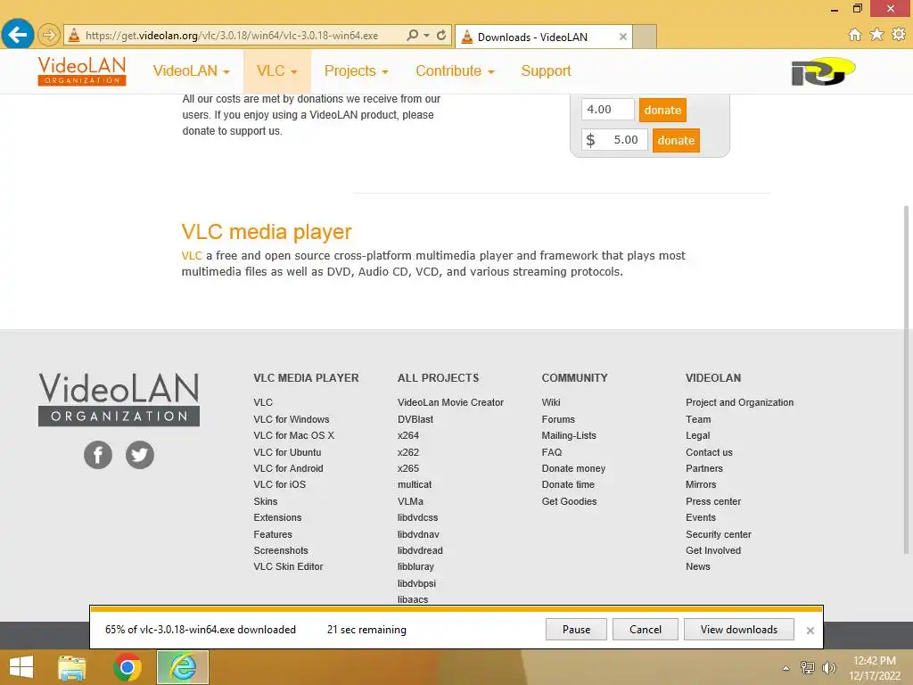The height and width of the screenshot is (685, 913).
Task: Open Project and Organization link
Action: coord(739,402)
